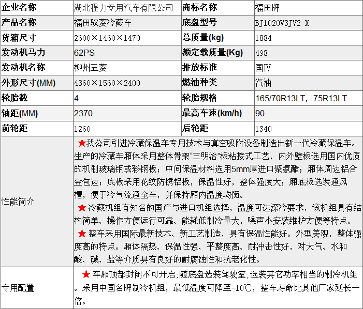Image resolution: width=363 pixels, height=309 pixels.
Task: Click the 福田牌 trademark value cell
Action: pyautogui.click(x=266, y=8)
